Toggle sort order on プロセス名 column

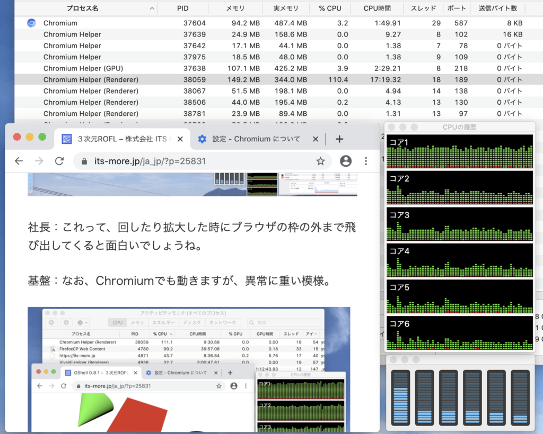[152, 8]
